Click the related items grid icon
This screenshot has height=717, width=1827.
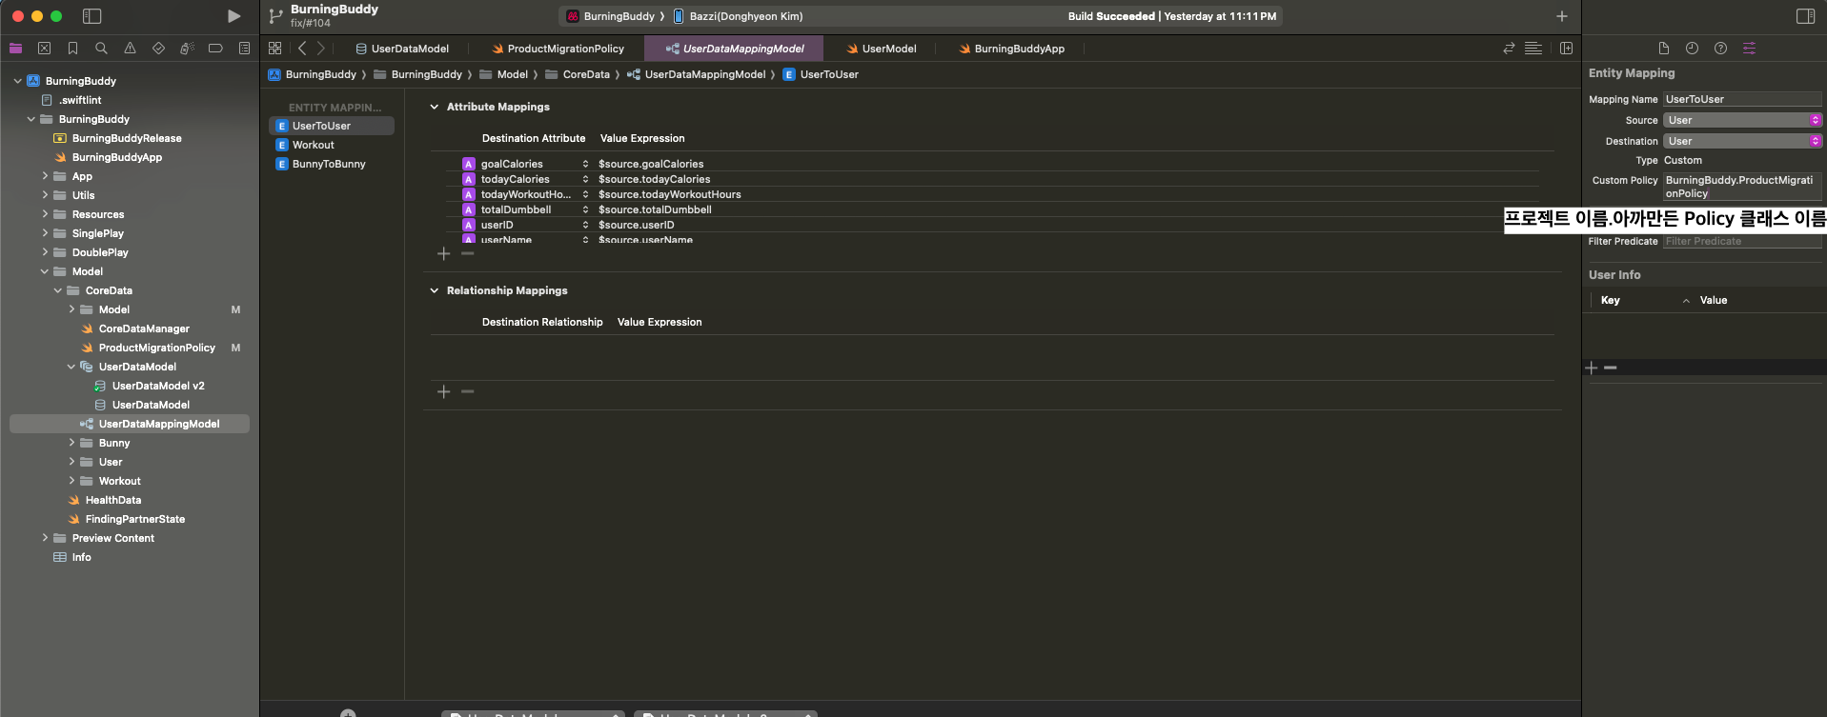point(274,49)
